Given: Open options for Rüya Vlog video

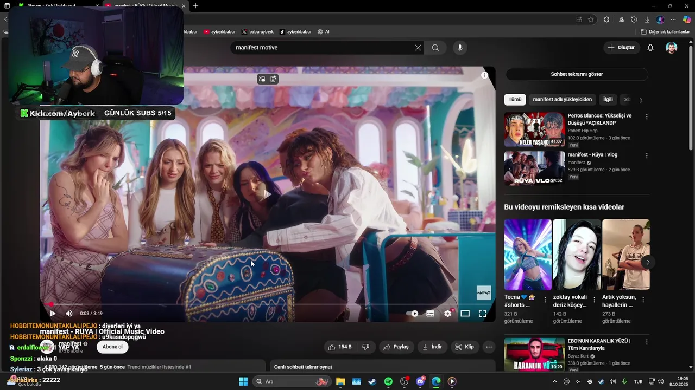Looking at the screenshot, I should [646, 155].
